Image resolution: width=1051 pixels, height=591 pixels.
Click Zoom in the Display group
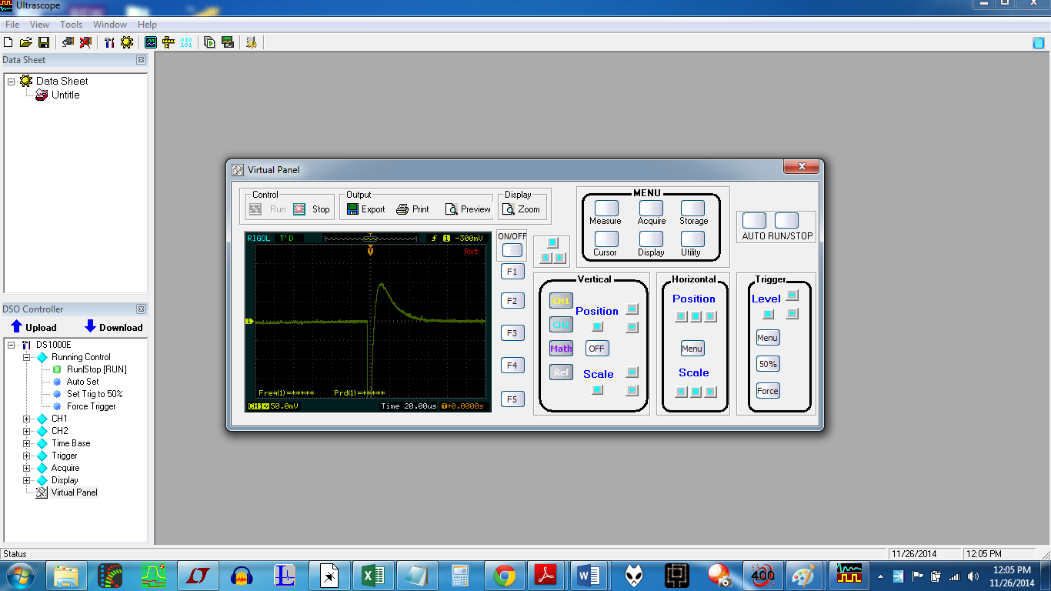(522, 209)
